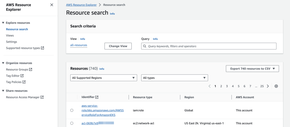This screenshot has width=290, height=127.
Task: Open Info next to Resource search heading
Action: point(112,14)
